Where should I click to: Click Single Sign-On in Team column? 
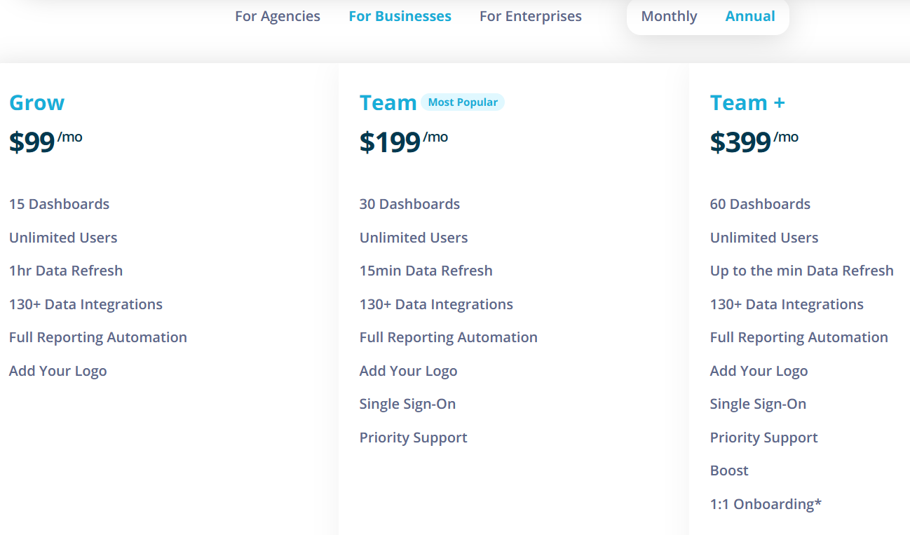(407, 403)
